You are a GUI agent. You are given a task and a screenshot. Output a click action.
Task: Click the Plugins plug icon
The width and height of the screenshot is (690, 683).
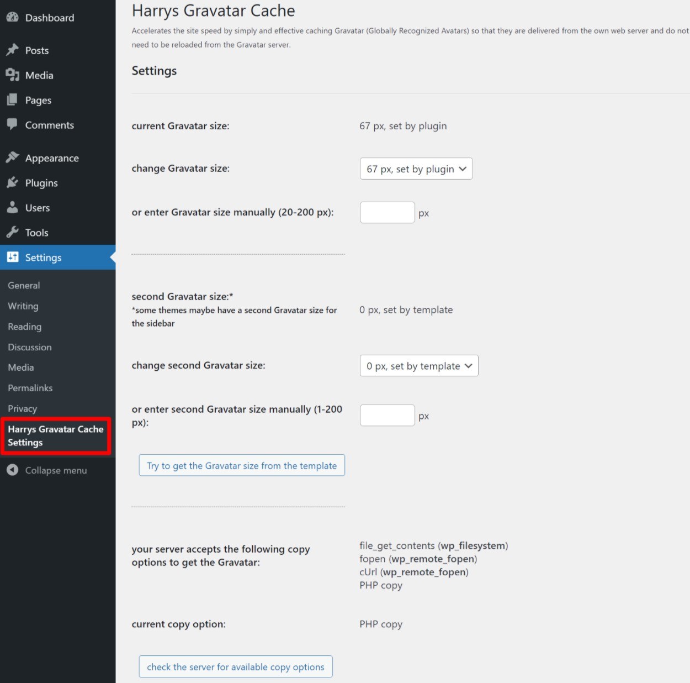[x=13, y=182]
